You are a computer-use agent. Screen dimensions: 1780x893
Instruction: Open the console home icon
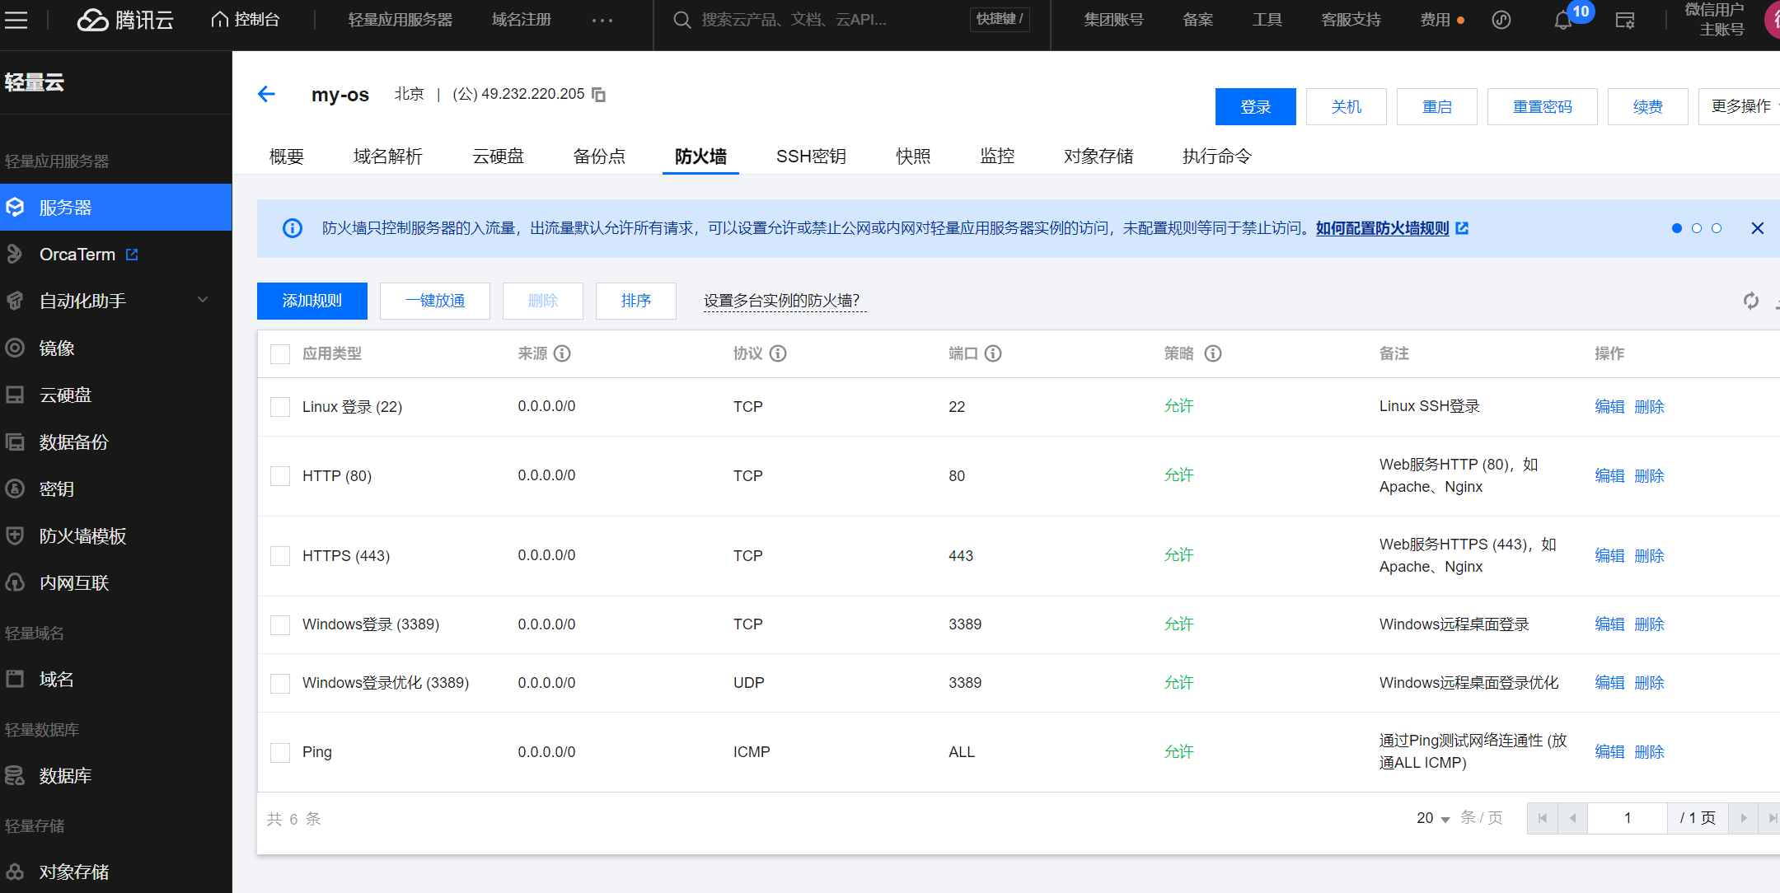219,19
